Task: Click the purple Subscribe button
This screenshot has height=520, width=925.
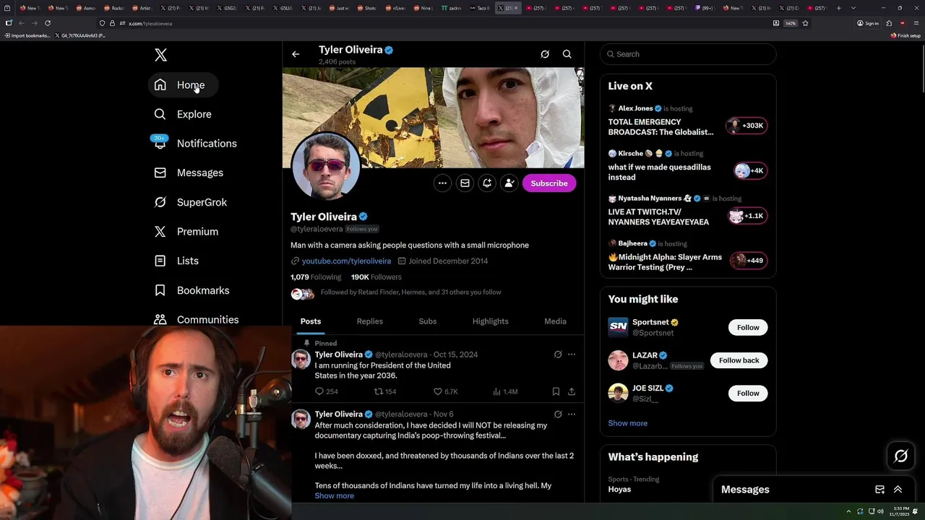Action: pos(549,183)
